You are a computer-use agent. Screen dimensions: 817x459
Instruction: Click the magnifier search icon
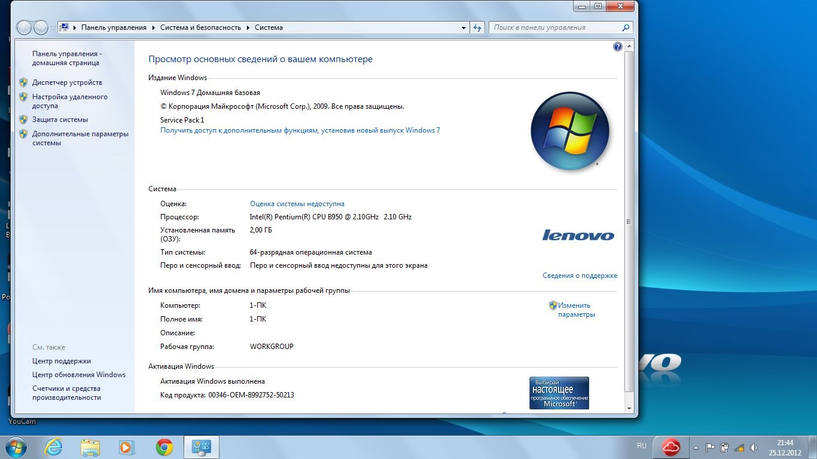pos(626,27)
